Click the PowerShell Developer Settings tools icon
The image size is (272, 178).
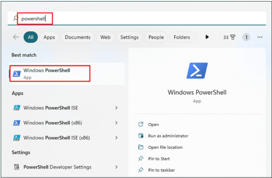(17, 167)
